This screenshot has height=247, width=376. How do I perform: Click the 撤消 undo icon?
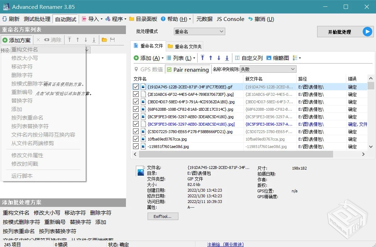click(x=250, y=19)
